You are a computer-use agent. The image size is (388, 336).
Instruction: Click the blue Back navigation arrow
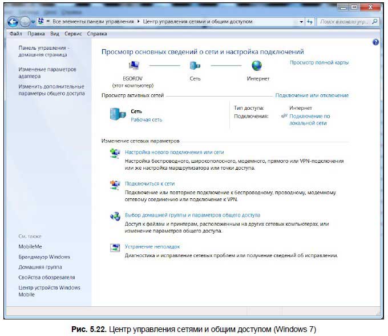(x=13, y=22)
